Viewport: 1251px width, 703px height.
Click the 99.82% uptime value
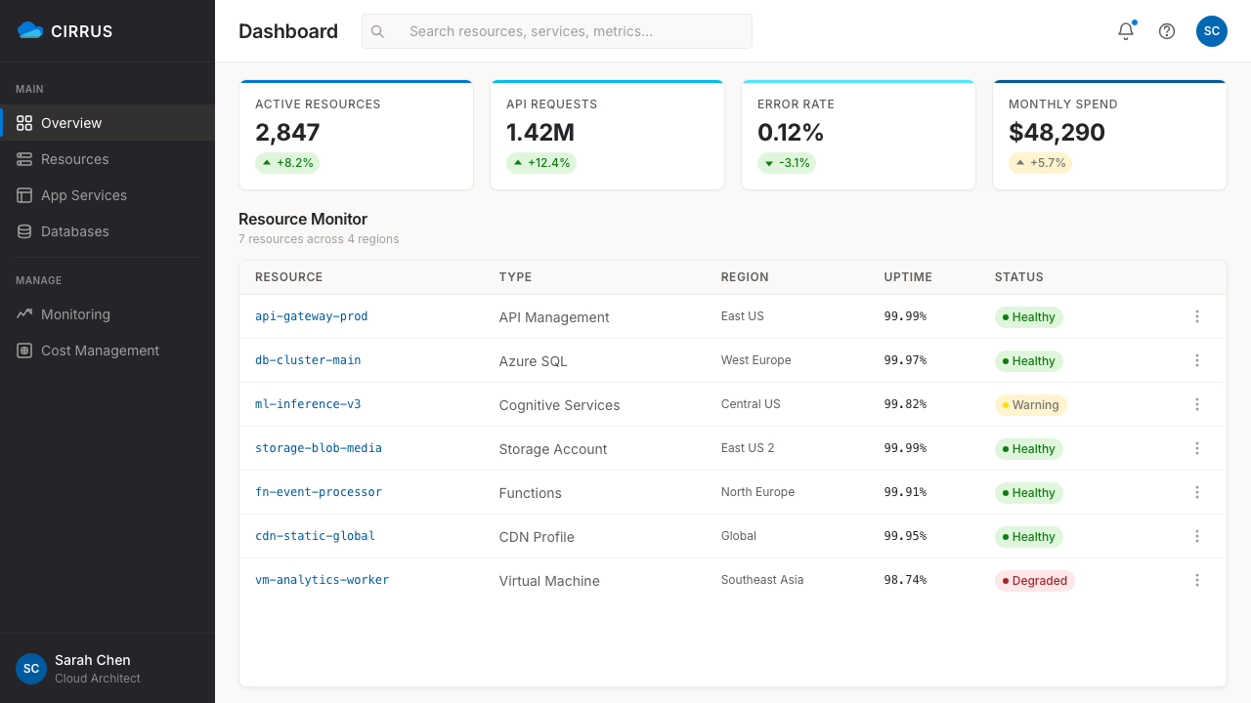(906, 404)
